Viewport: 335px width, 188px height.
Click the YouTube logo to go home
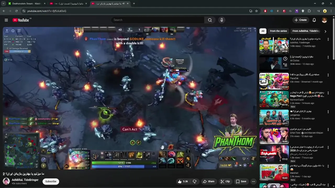[x=21, y=20]
